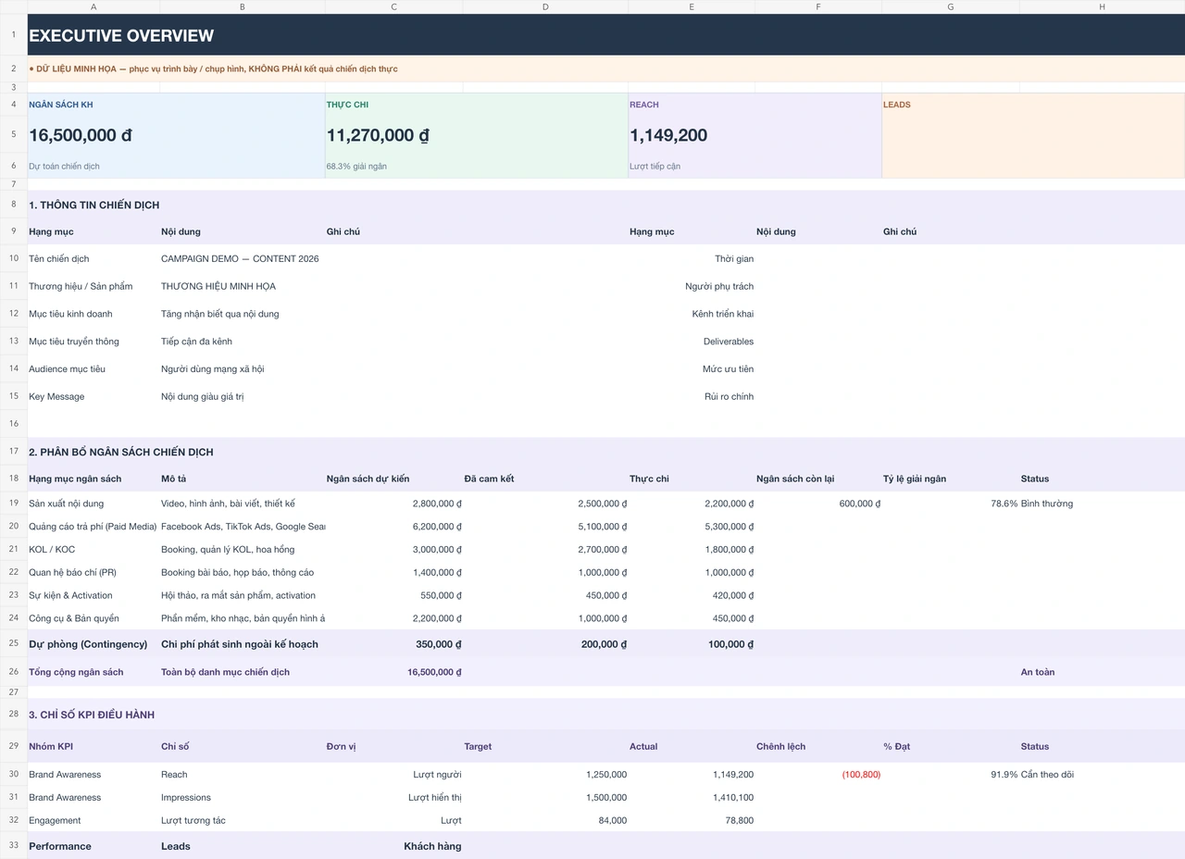Select the Dự phòng (Contingency) cell

tap(94, 644)
